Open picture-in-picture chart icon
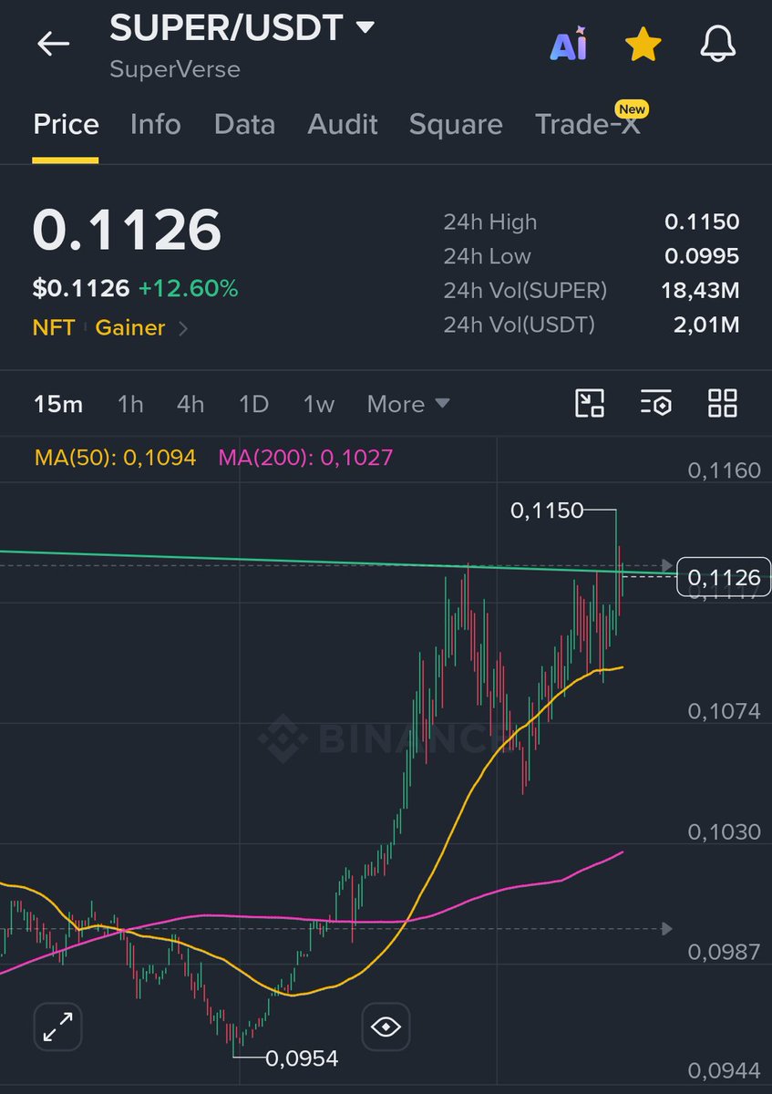Screen dimensions: 772x1094 590,403
